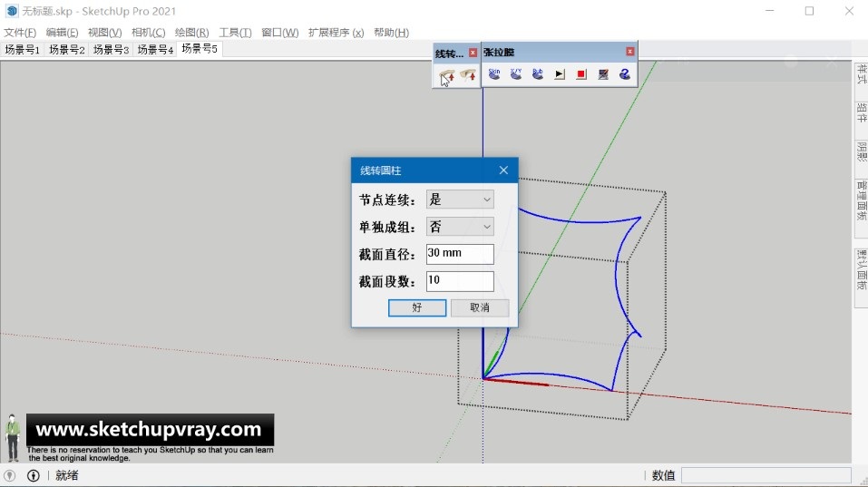The height and width of the screenshot is (487, 868).
Task: Click the black play arrow icon
Action: 560,74
